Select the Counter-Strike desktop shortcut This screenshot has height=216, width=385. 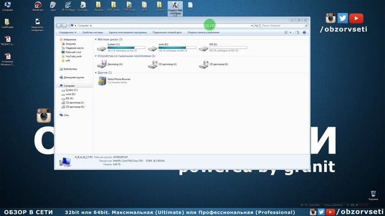click(x=175, y=8)
